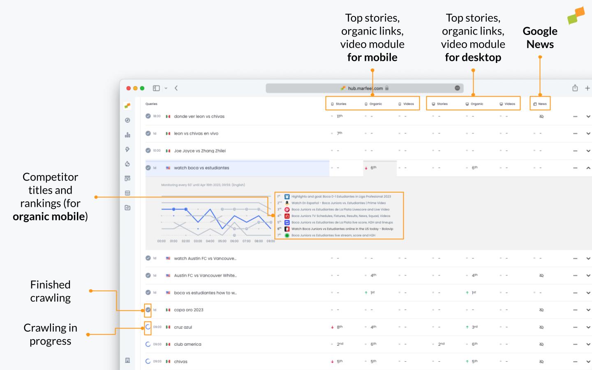592x370 pixels.
Task: Click the hidden-eye icon on the club america row
Action: point(541,344)
